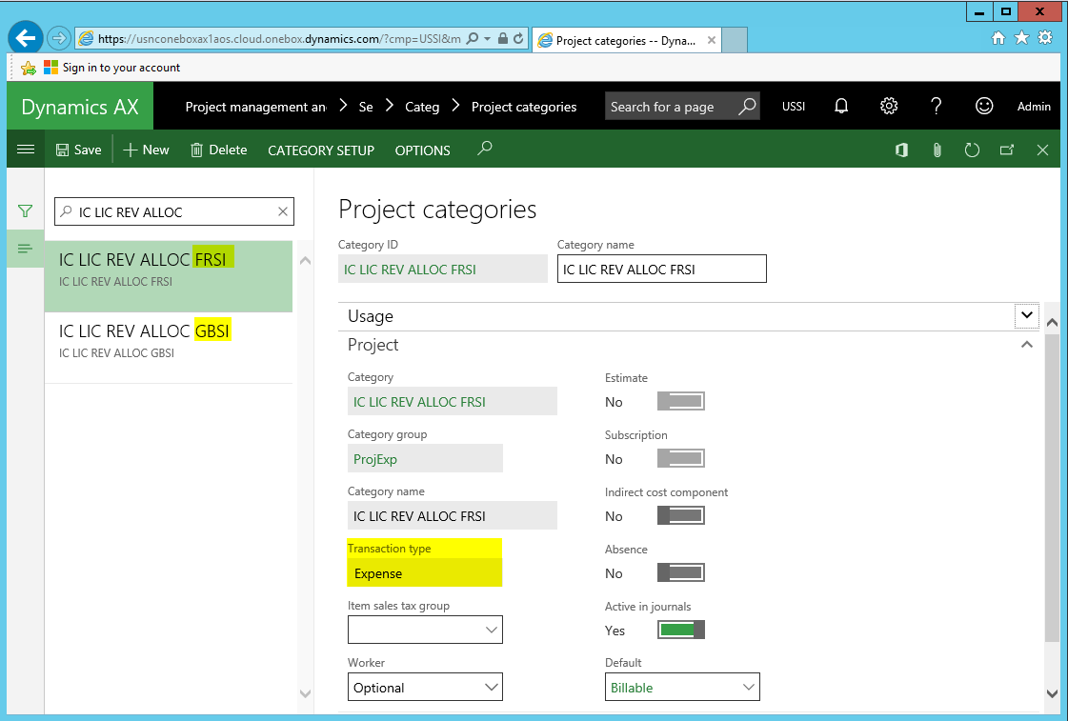Click the smiley feedback icon

[984, 107]
